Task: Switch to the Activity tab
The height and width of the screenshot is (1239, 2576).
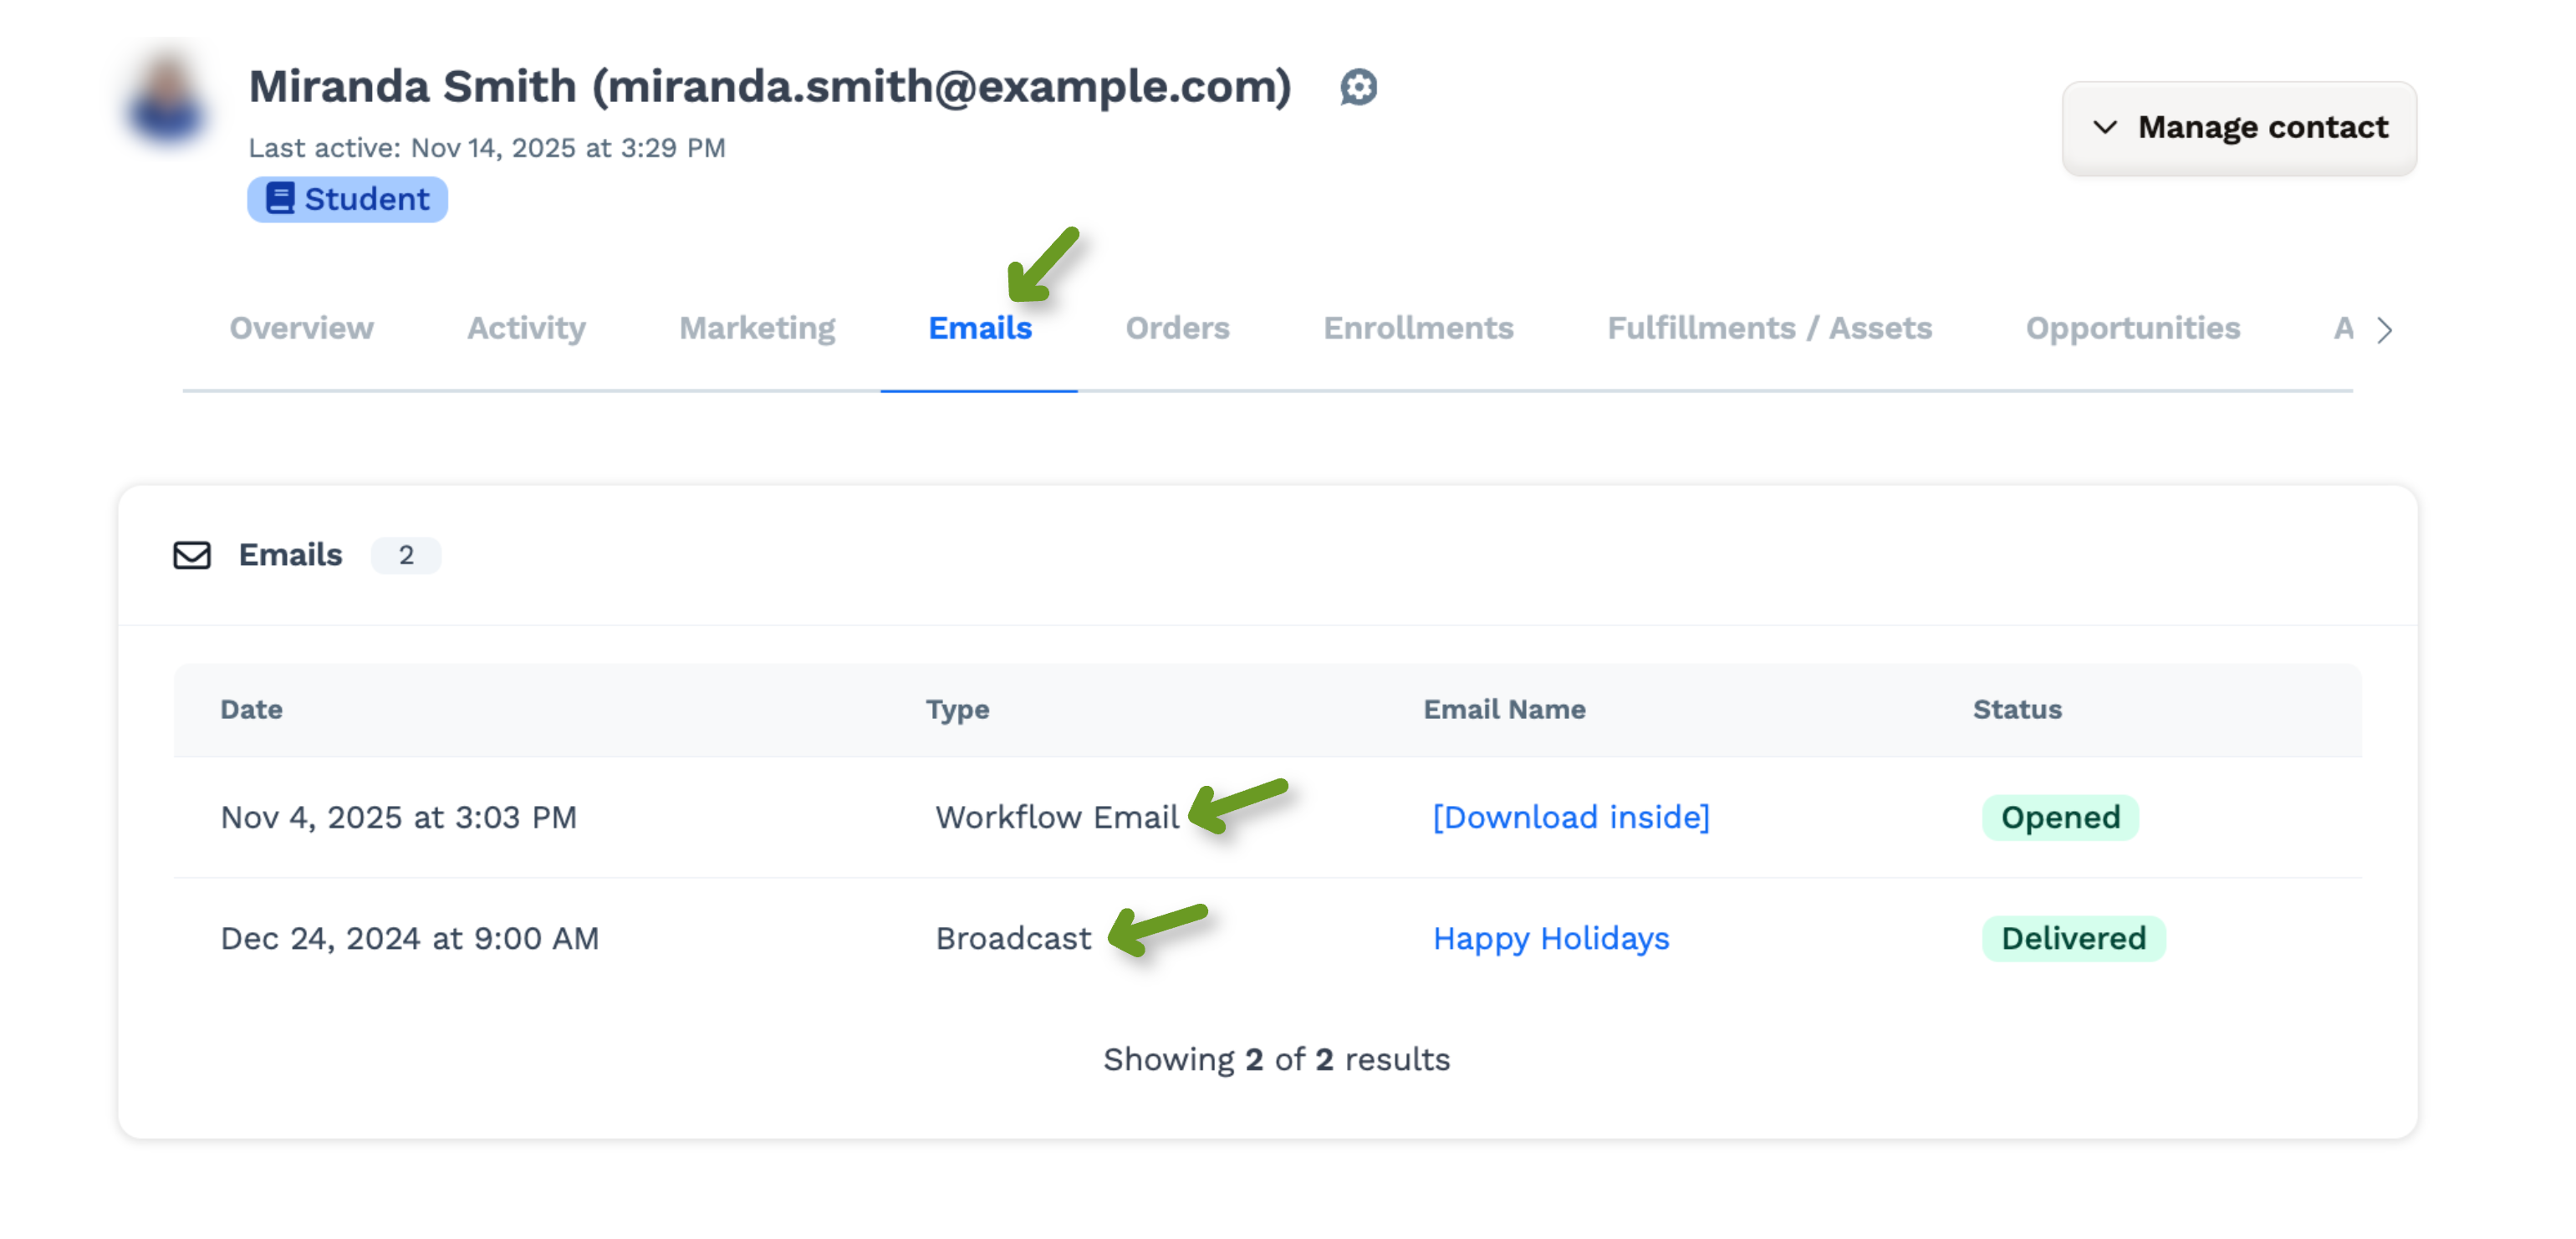Action: 526,328
